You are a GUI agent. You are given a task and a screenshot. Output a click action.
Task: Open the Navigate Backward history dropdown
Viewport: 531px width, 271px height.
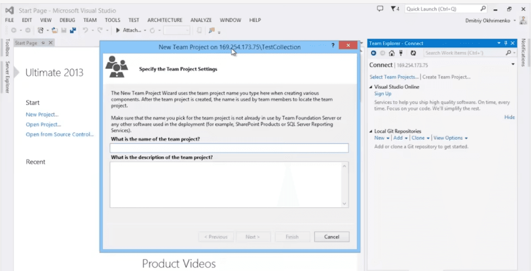[21, 30]
